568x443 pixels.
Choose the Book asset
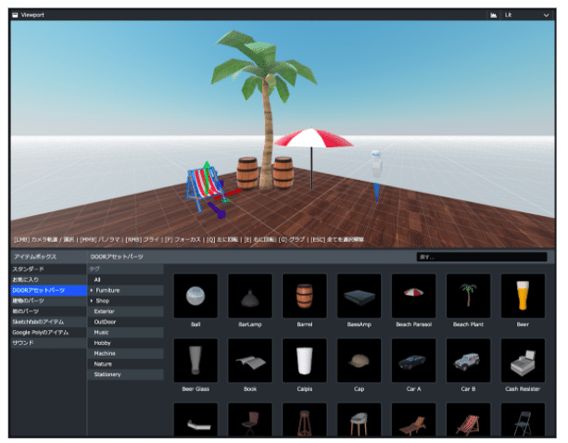(250, 361)
